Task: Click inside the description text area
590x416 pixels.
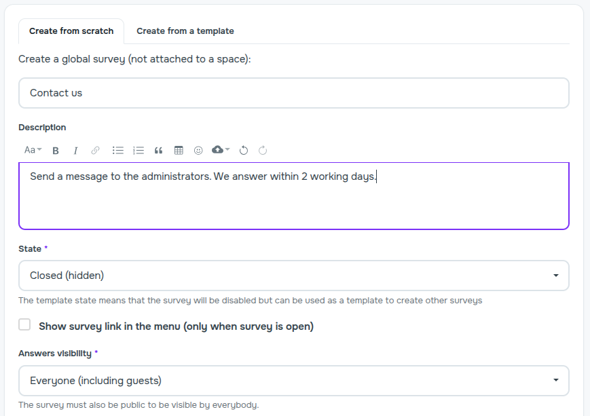Action: point(293,195)
